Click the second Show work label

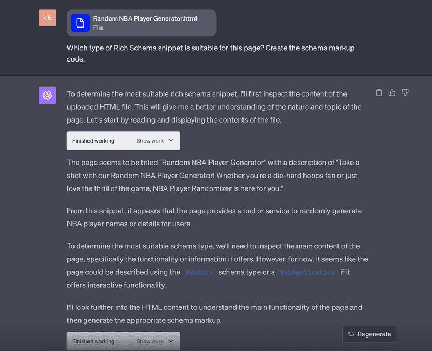[150, 341]
